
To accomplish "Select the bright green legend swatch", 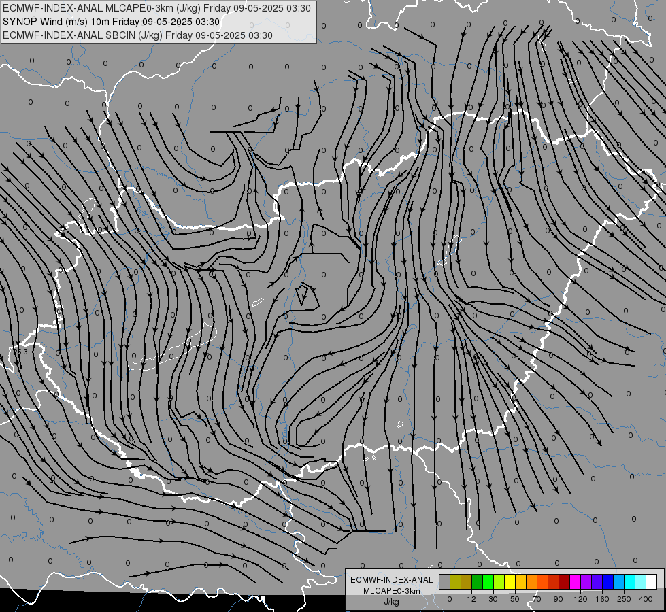I will (488, 581).
